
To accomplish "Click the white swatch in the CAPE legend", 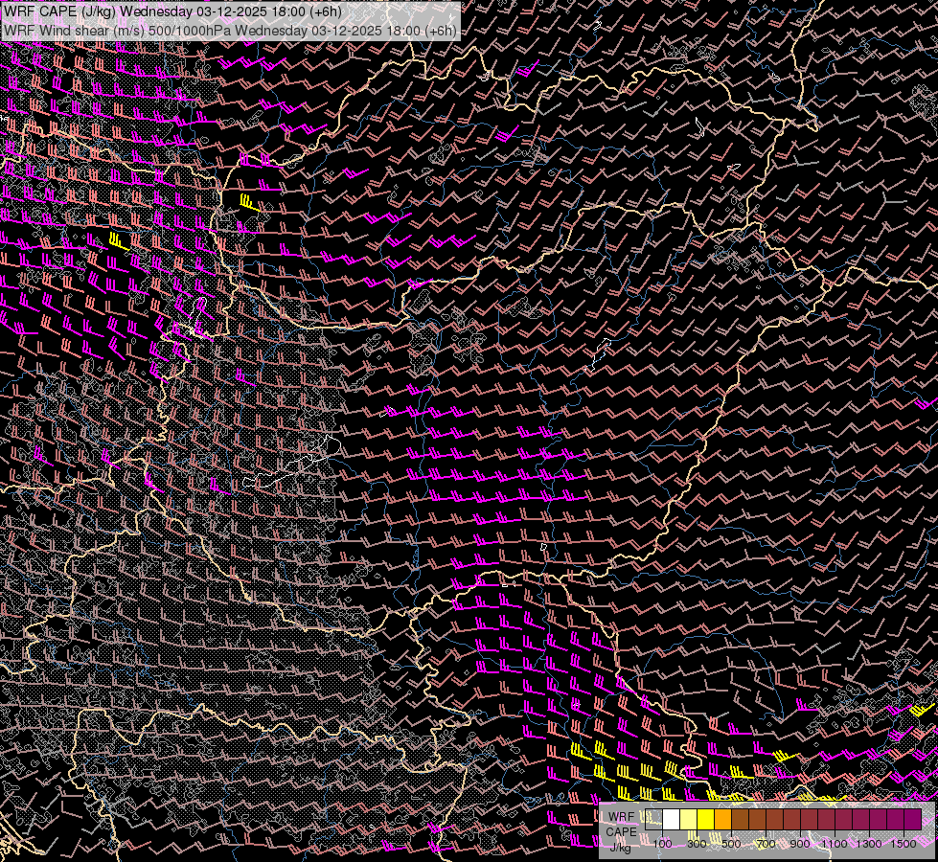I will click(672, 820).
